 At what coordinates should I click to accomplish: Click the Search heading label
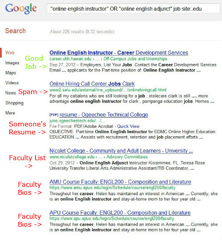(x=16, y=31)
